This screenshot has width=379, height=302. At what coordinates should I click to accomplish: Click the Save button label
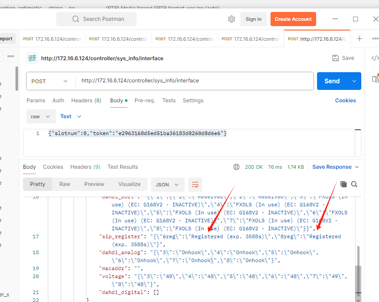point(348,58)
